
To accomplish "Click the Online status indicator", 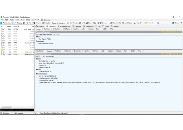I will 176,23.
